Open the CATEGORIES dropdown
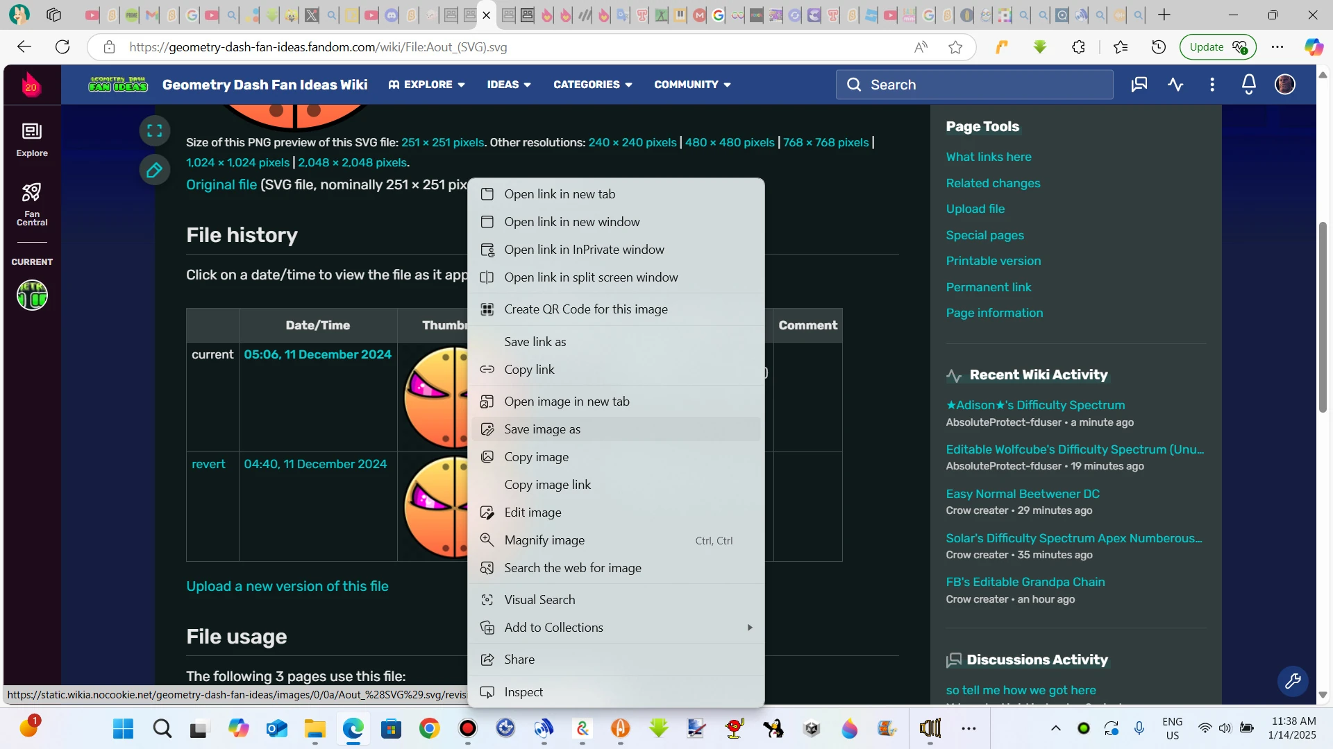The width and height of the screenshot is (1333, 749). (x=592, y=84)
